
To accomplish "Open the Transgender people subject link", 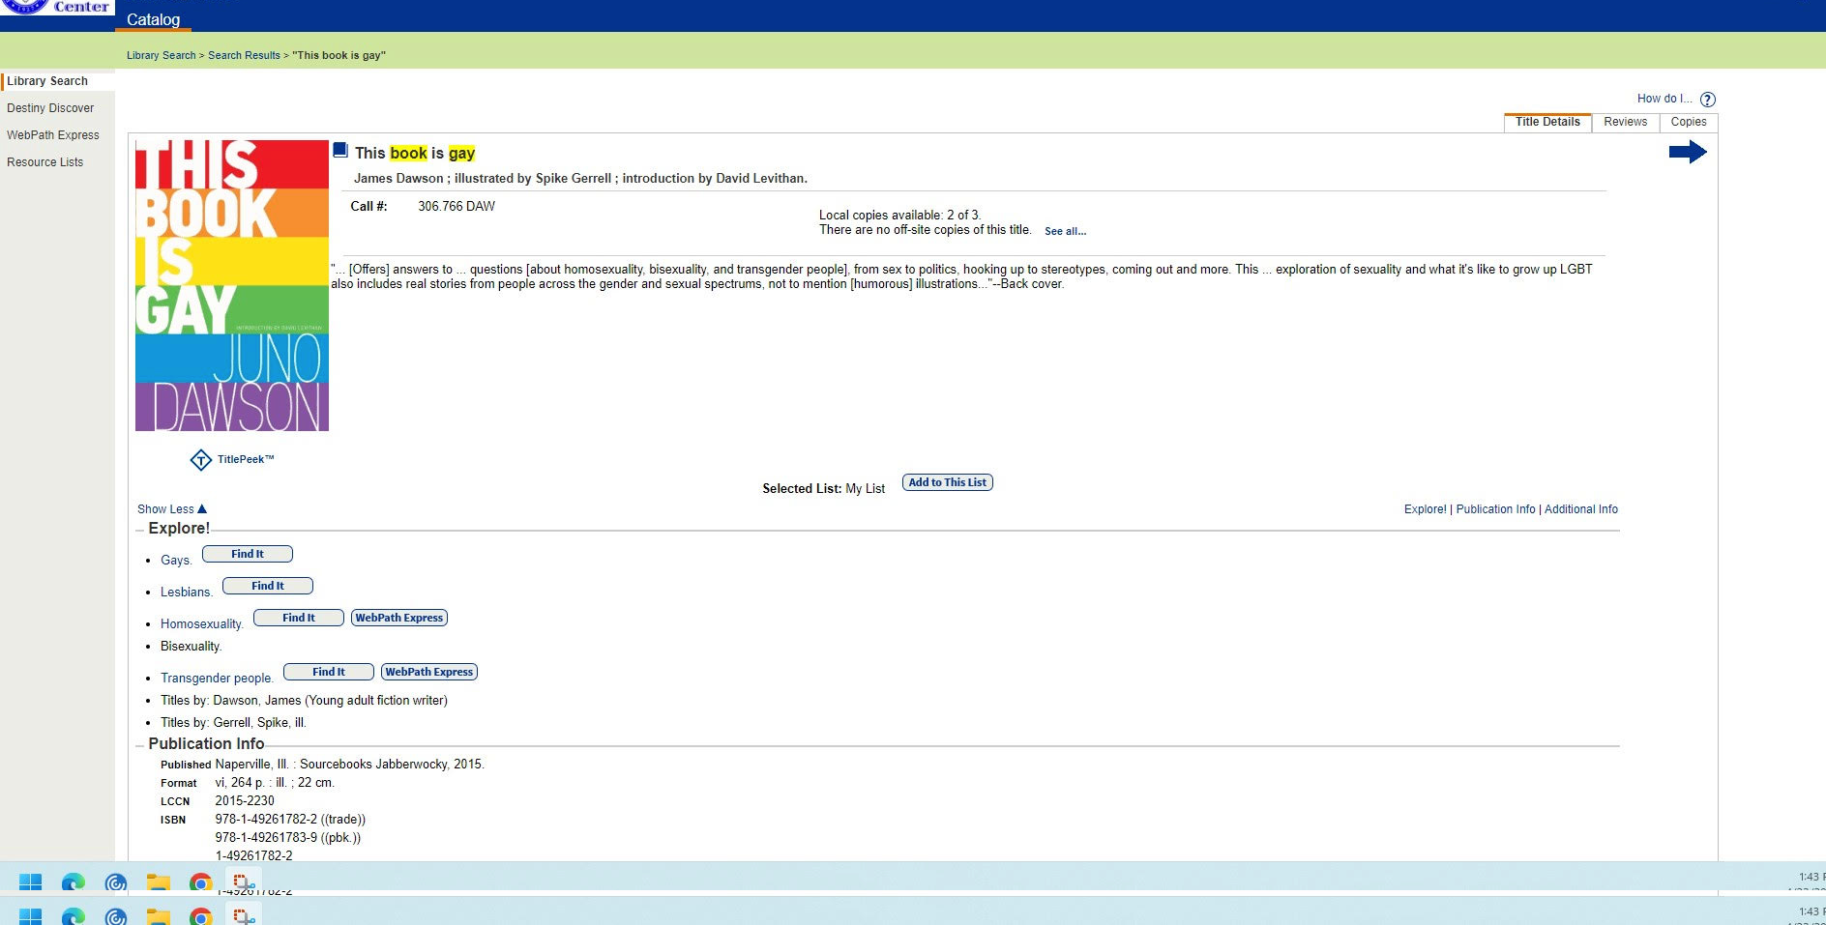I will 217,678.
